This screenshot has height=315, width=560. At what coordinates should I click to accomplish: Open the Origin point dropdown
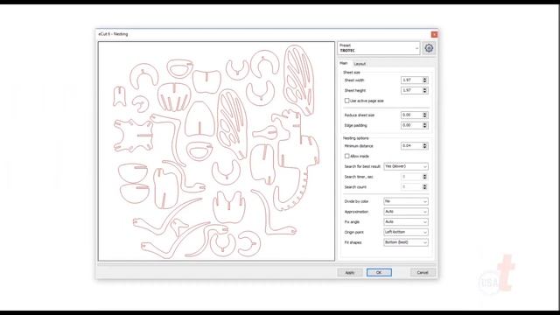pos(406,232)
